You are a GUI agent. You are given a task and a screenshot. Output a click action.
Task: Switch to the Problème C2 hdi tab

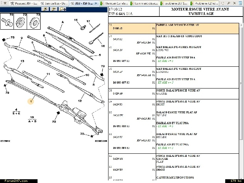(x=204, y=3)
